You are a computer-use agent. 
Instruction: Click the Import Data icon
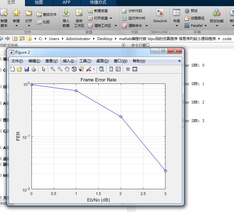point(66,12)
